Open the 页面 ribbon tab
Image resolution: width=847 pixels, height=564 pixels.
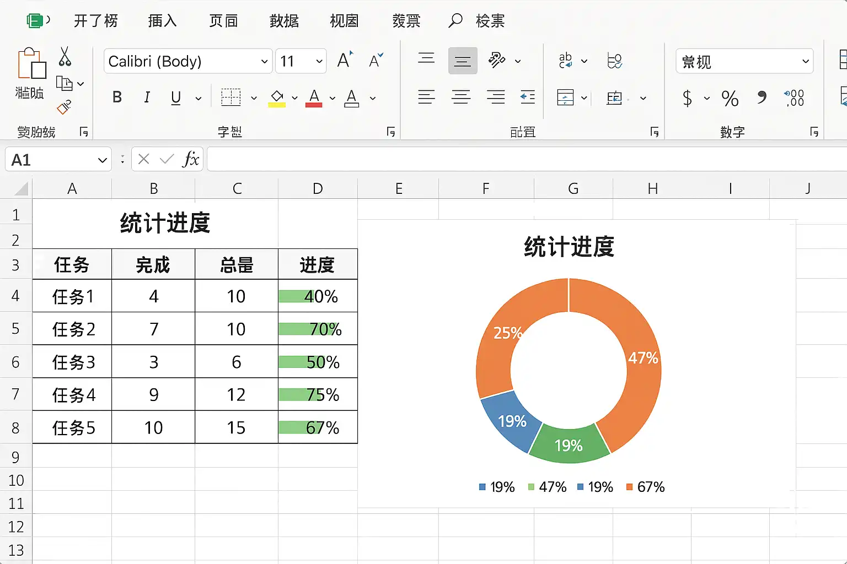click(x=223, y=21)
